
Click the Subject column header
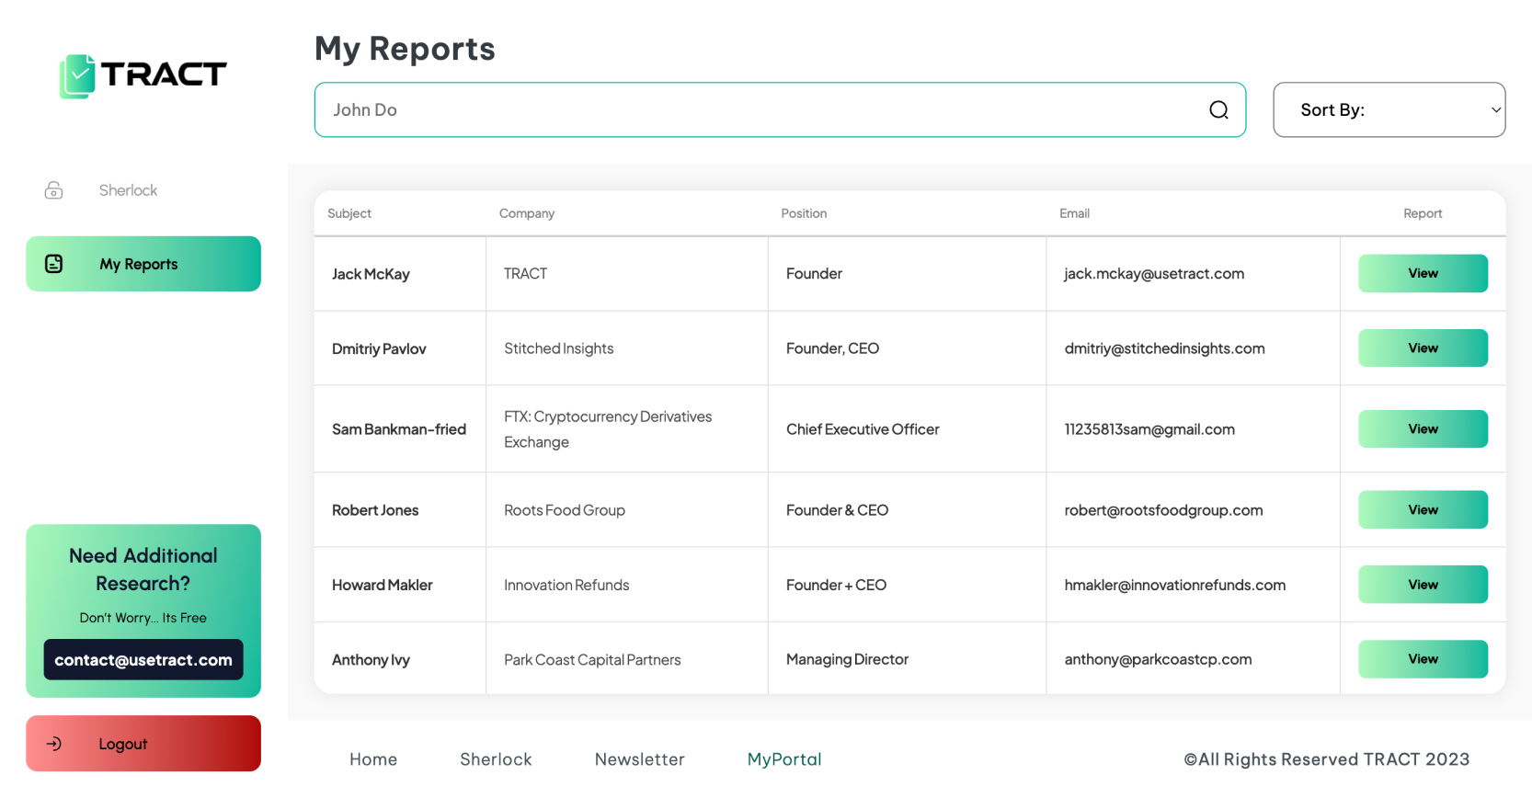pyautogui.click(x=349, y=213)
